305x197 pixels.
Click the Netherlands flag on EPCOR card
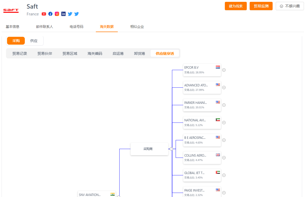pos(218,67)
